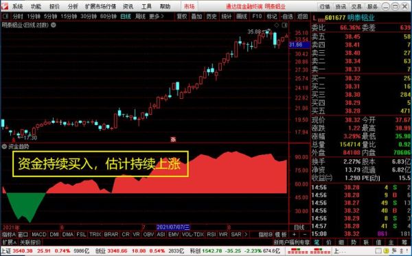Image resolution: width=412 pixels, height=256 pixels.
Task: Click the Tongdaxin logo icon at top-left
Action: click(5, 6)
